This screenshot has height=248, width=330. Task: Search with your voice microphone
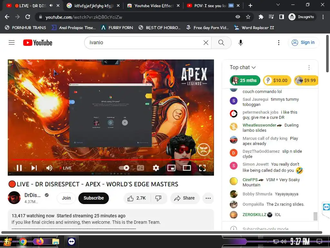point(240,43)
